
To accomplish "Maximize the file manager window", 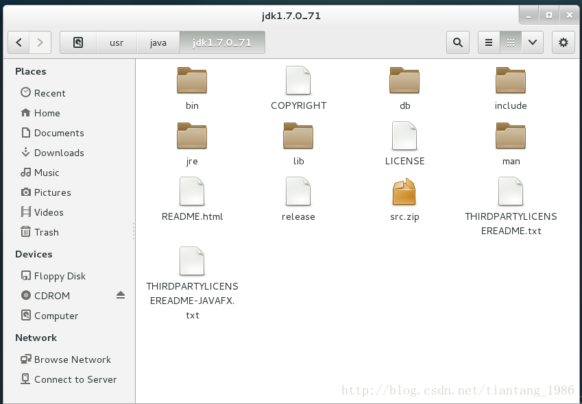I will (549, 15).
